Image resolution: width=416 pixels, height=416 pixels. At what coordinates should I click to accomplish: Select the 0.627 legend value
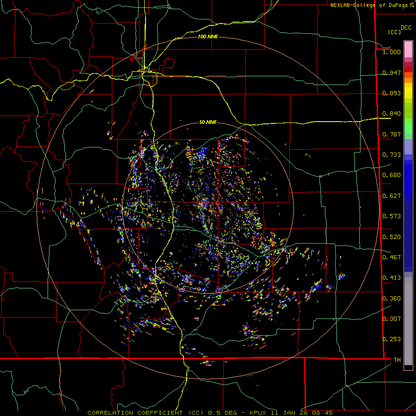point(392,196)
